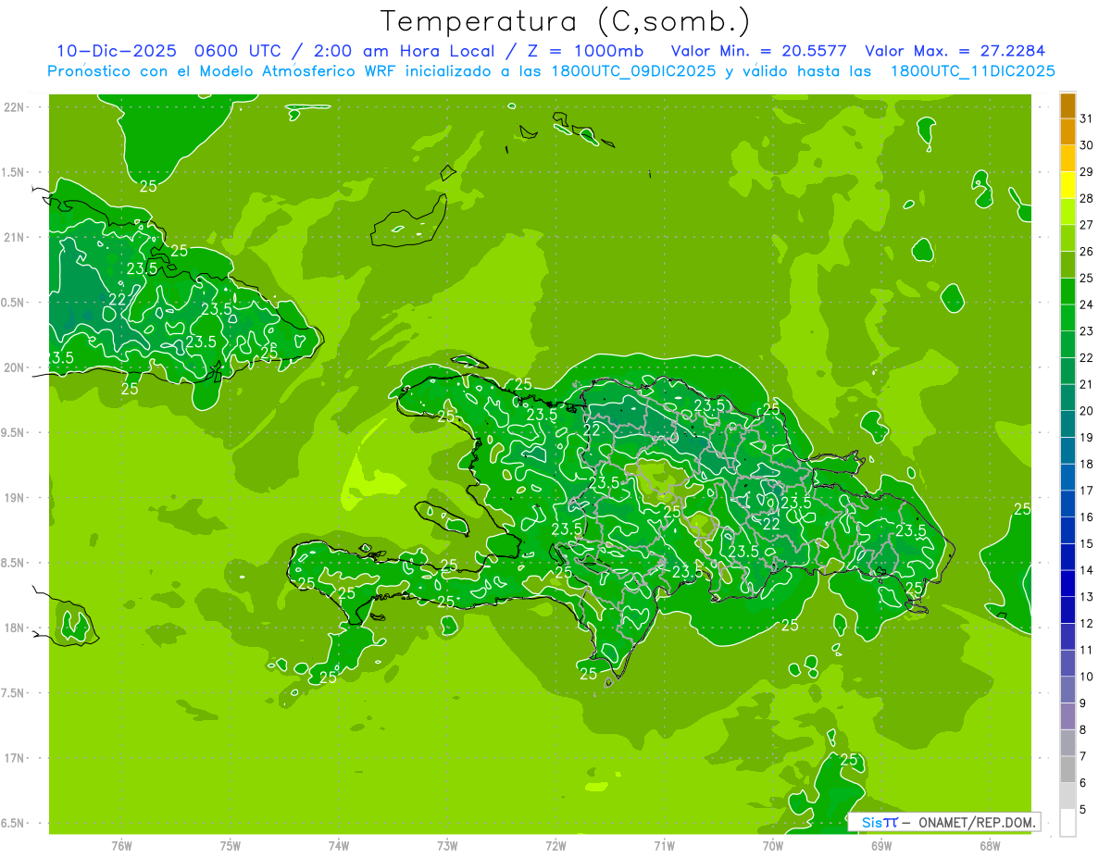Click the "31" colorbar legend label

pos(1087,118)
